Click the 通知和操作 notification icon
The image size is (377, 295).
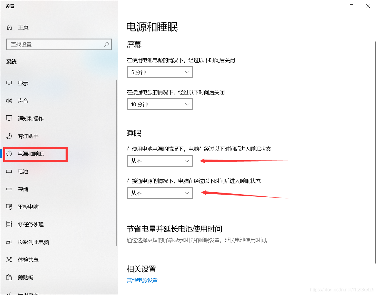[9, 118]
